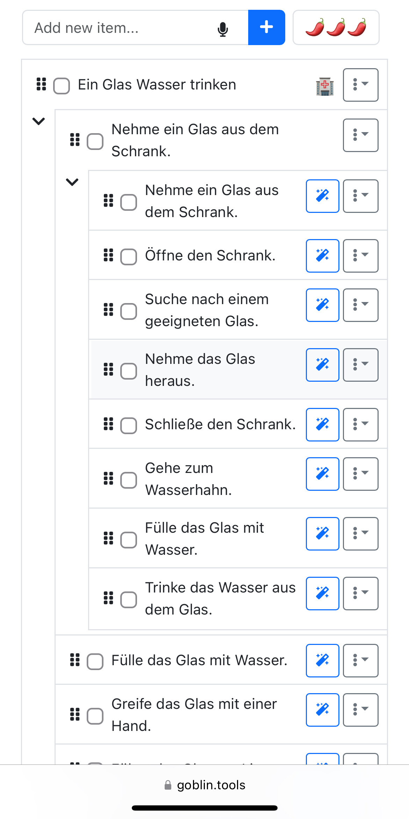The width and height of the screenshot is (409, 819).
Task: Click magic wand for 'Öffne den Schrank.'
Action: pos(322,256)
